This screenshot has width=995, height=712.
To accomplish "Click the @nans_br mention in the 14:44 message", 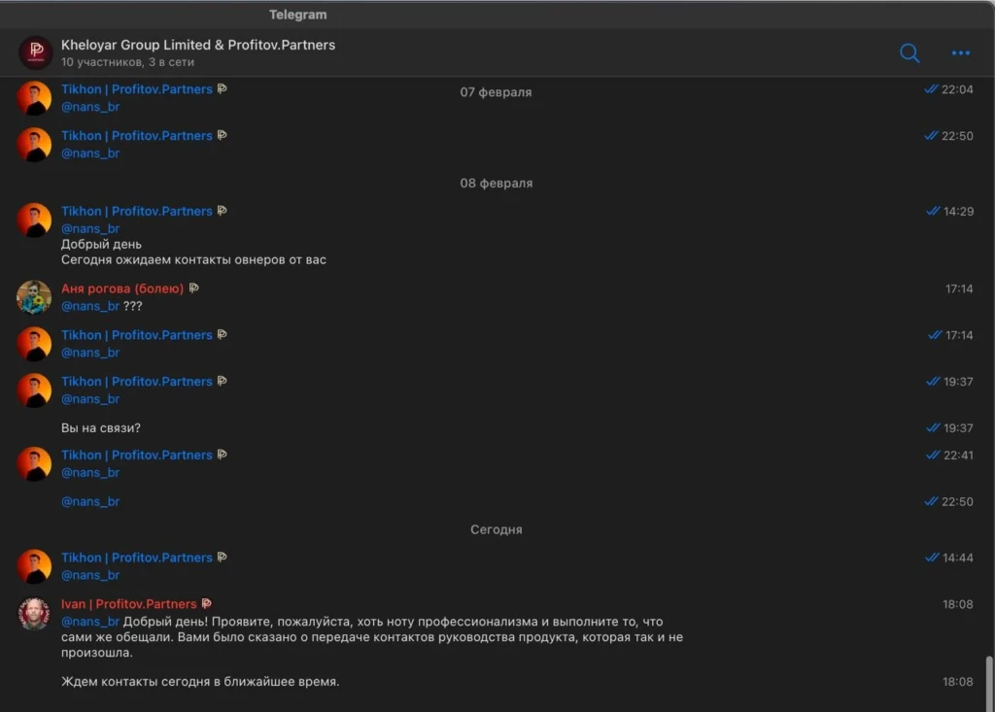I will [x=90, y=575].
